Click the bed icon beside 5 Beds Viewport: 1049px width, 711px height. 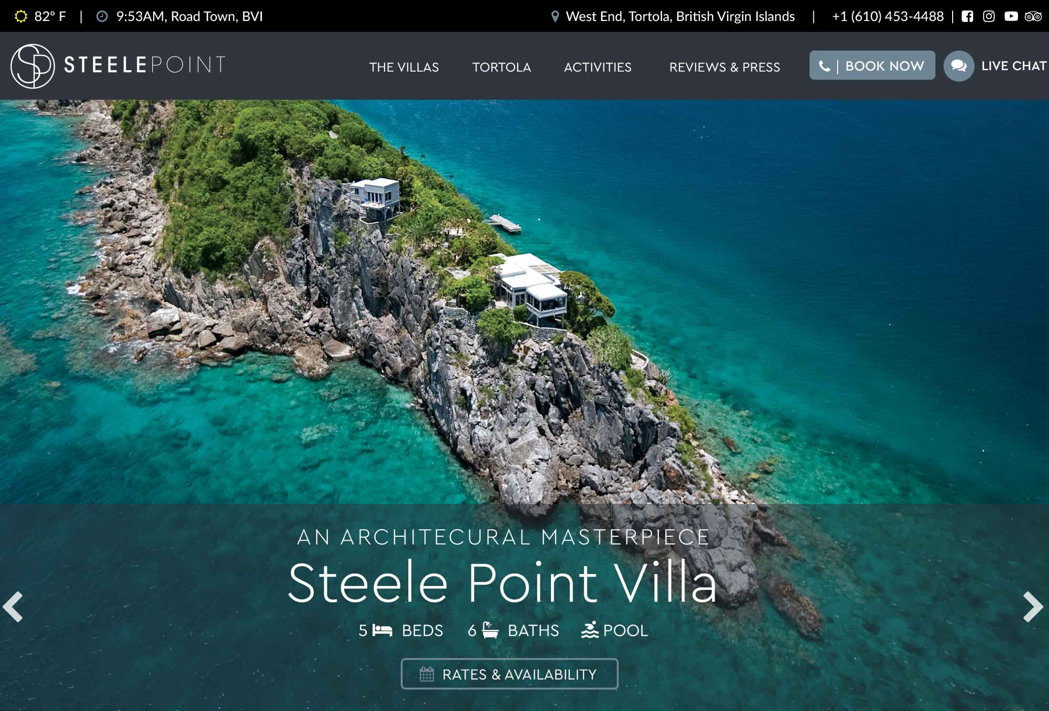pos(382,630)
